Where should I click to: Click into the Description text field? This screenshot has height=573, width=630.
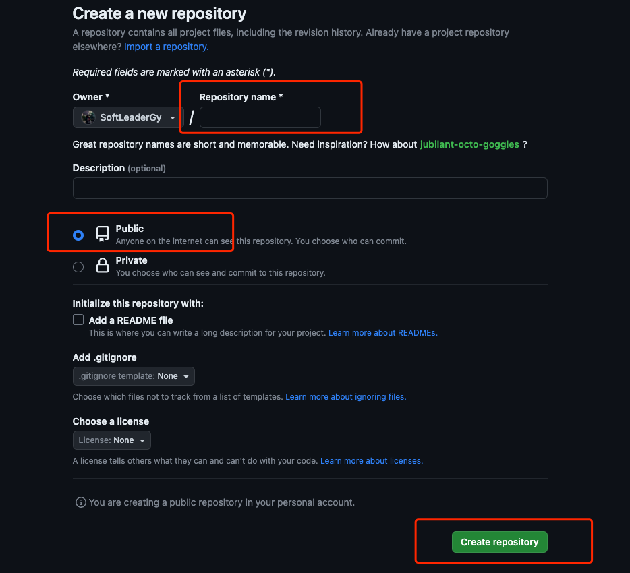click(x=310, y=188)
